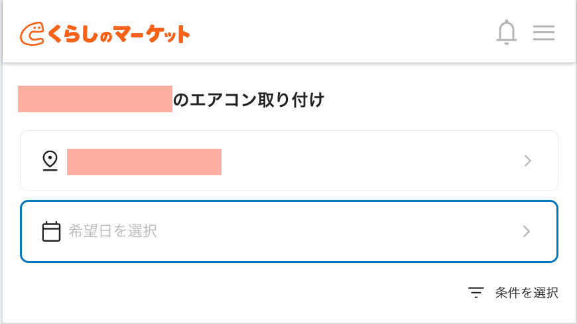
Task: Click the location pin icon
Action: click(50, 161)
